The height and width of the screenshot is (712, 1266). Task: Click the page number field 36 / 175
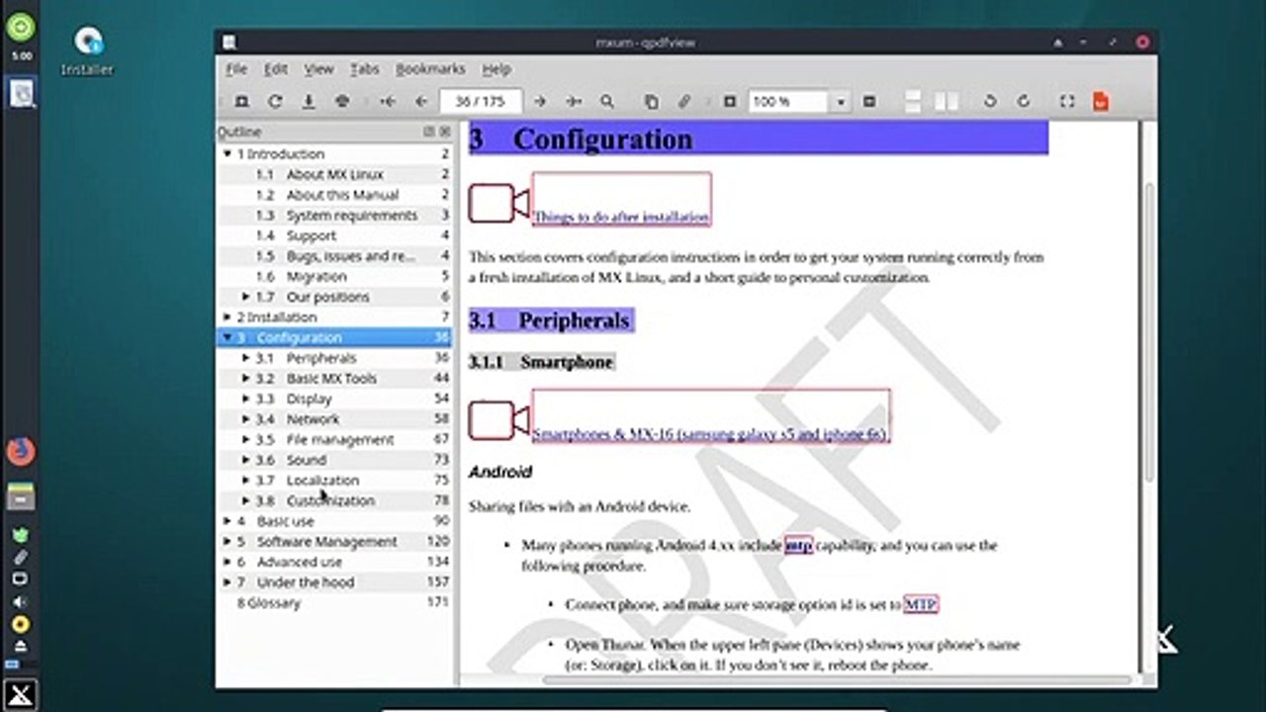(480, 102)
